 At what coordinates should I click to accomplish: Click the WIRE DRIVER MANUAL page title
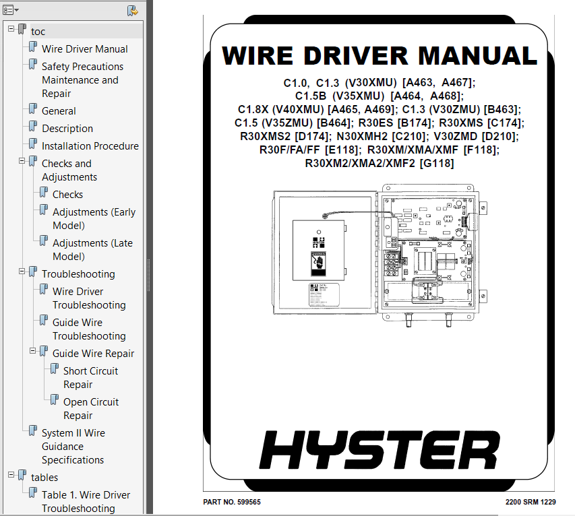[x=380, y=56]
